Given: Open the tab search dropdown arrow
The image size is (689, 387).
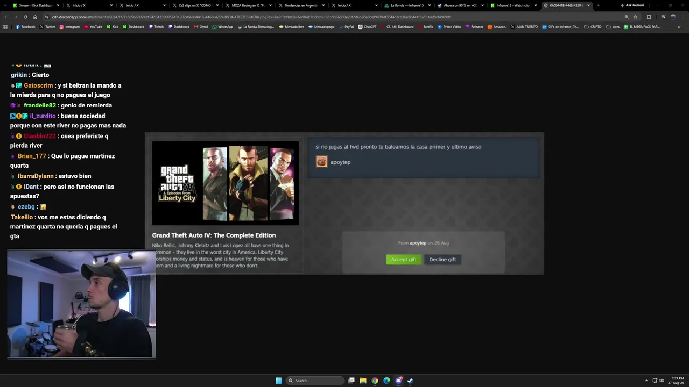Looking at the screenshot, I should click(5, 5).
